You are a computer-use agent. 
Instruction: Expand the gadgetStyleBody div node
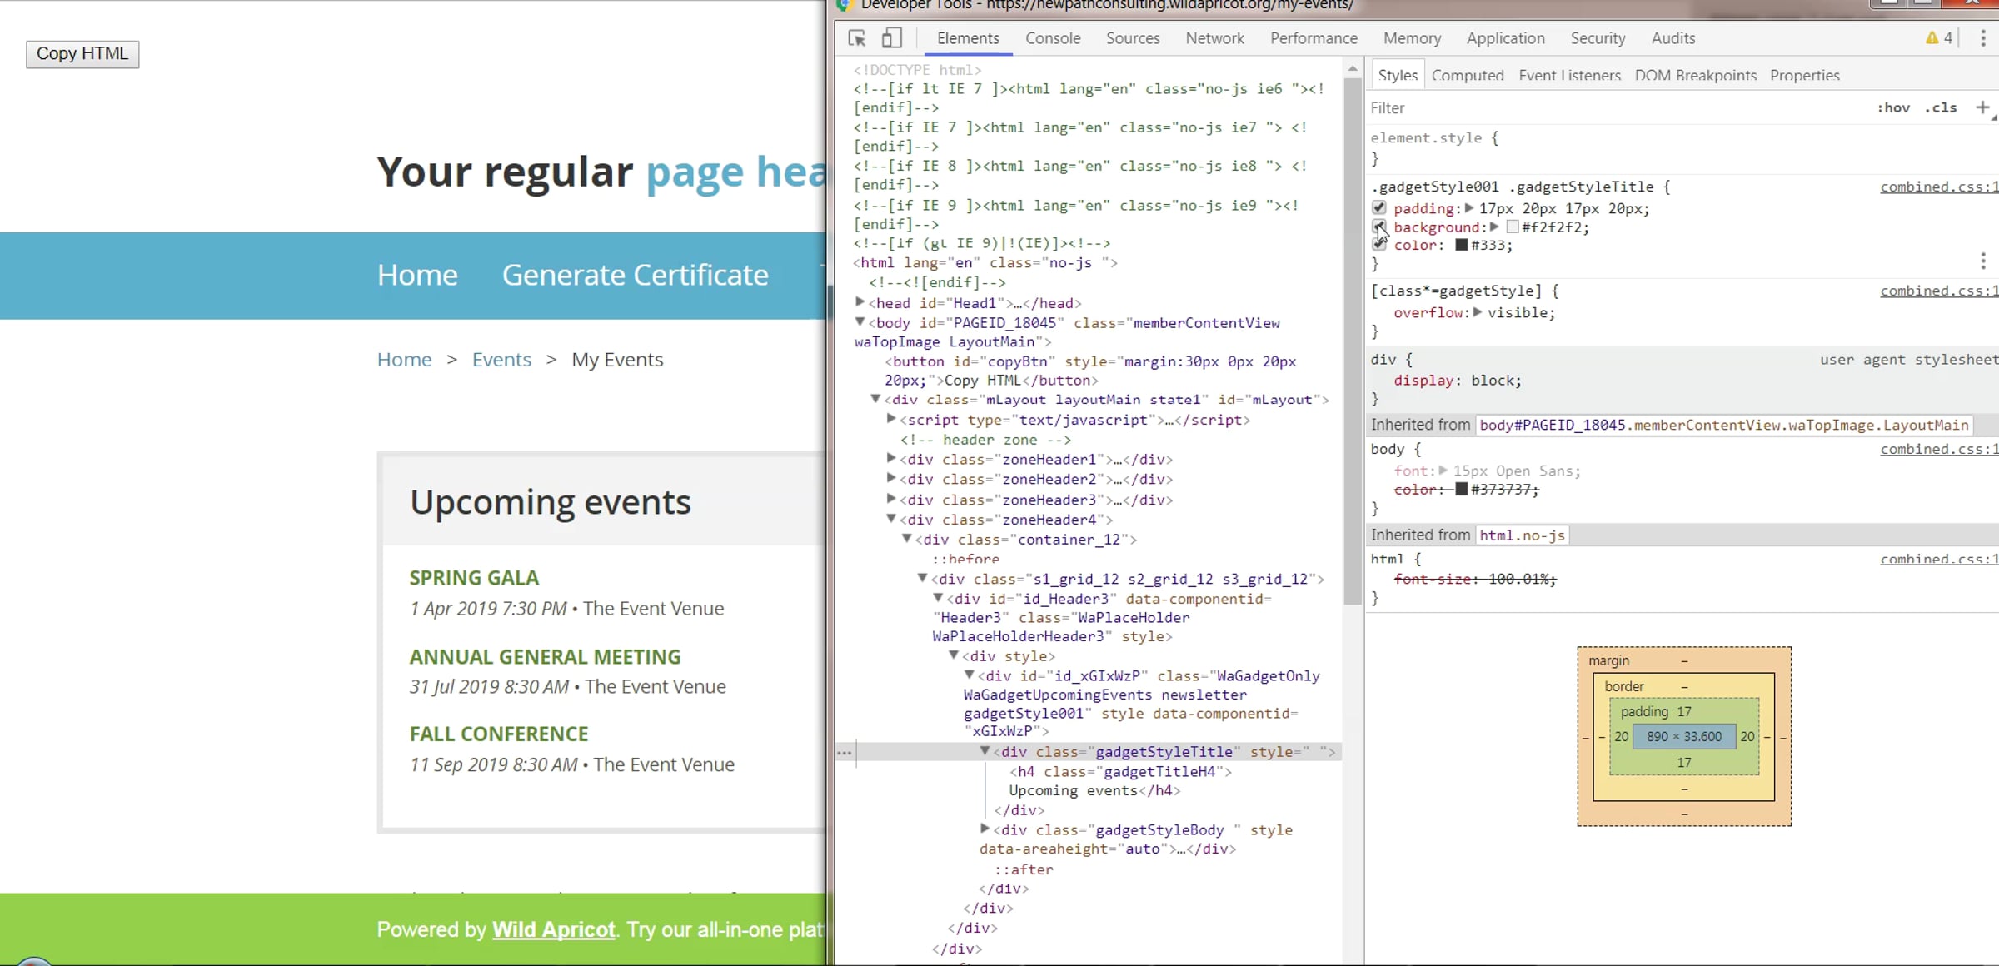click(985, 829)
